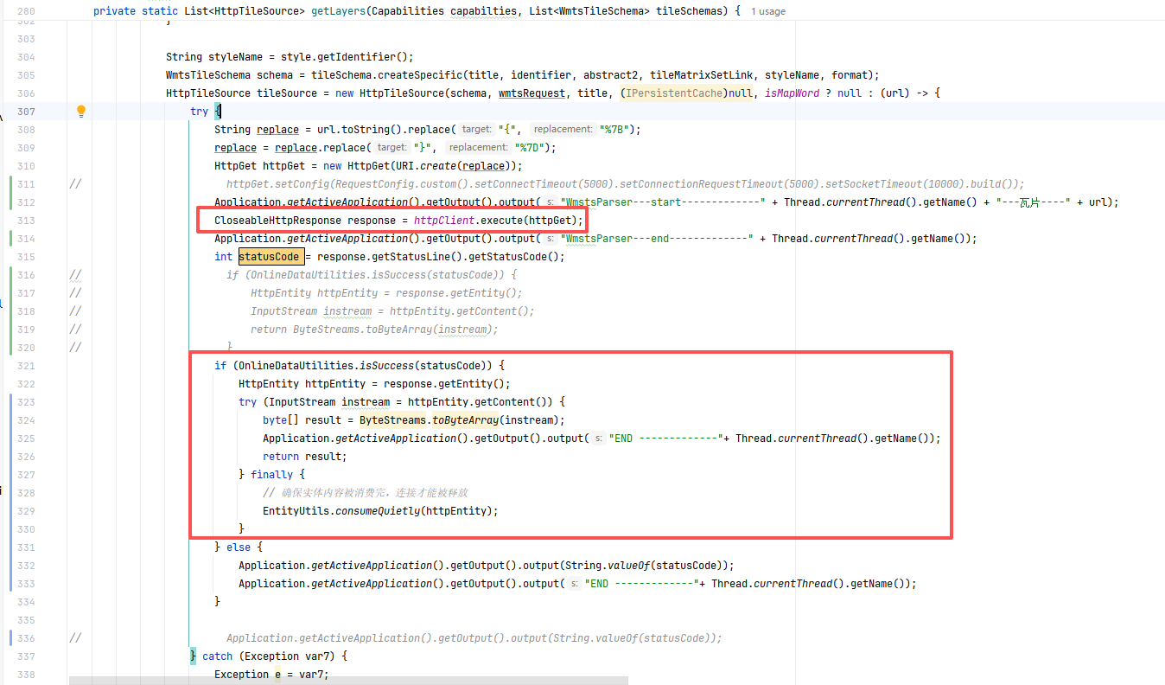The height and width of the screenshot is (685, 1165).
Task: Click the "WmstsParser---end" string on line 314
Action: [655, 239]
